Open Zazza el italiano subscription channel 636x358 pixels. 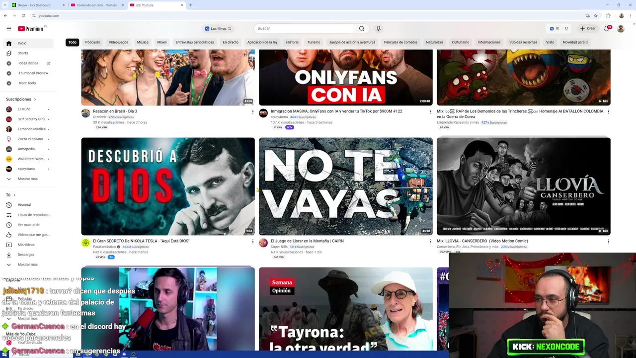point(29,139)
